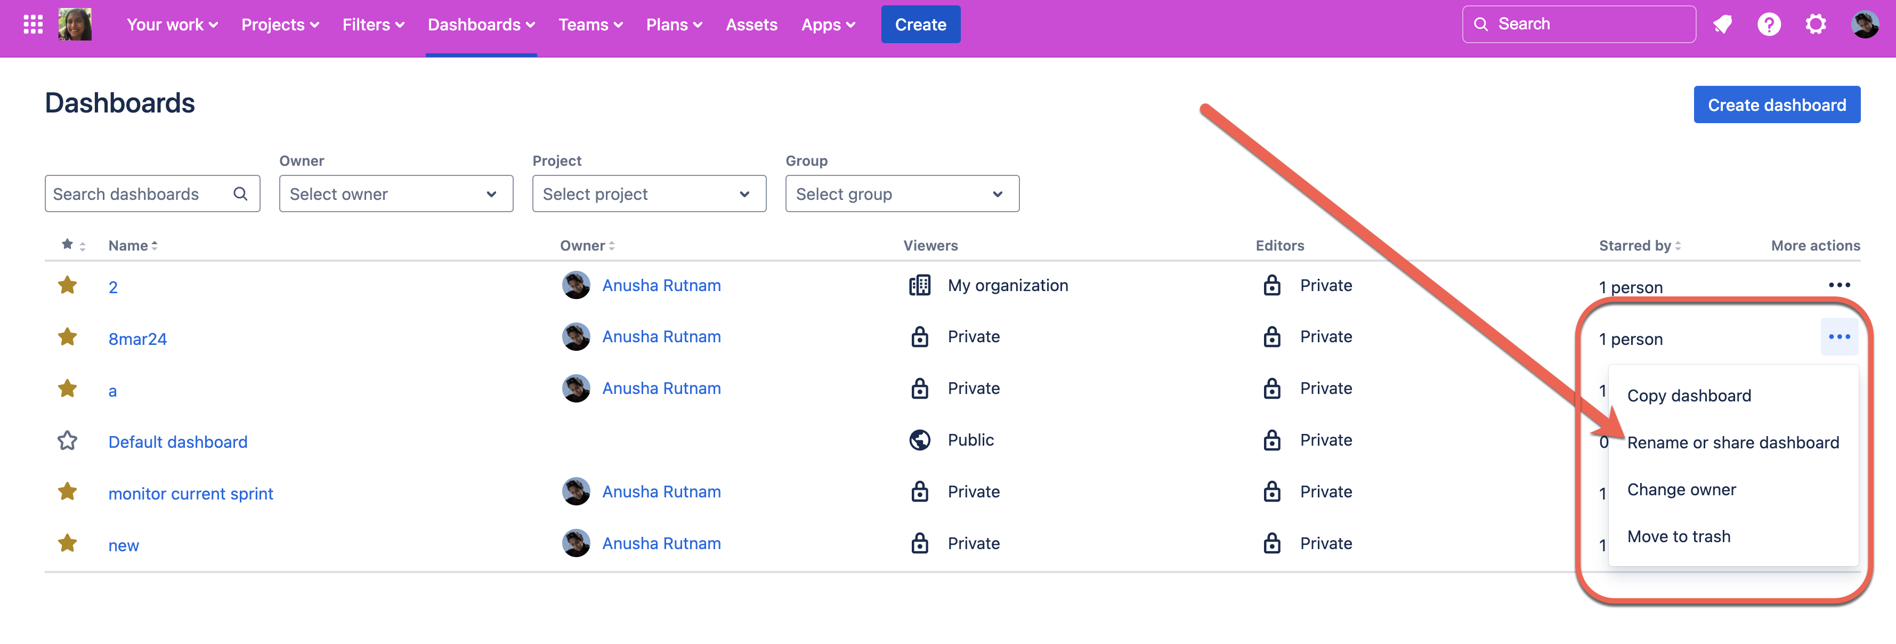Open the app switcher grid icon
The image size is (1896, 644).
click(33, 25)
